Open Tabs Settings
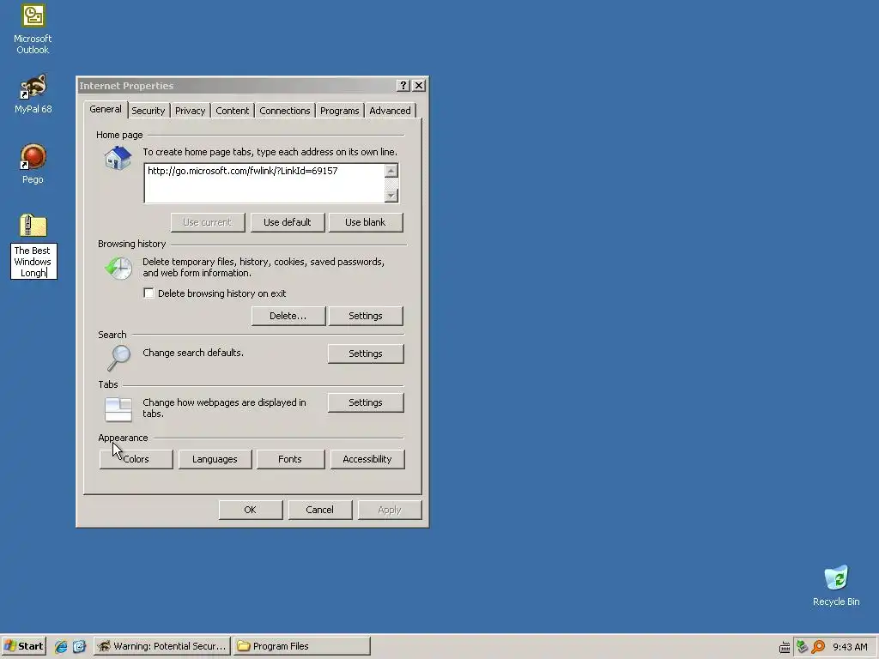This screenshot has width=879, height=659. 366,402
